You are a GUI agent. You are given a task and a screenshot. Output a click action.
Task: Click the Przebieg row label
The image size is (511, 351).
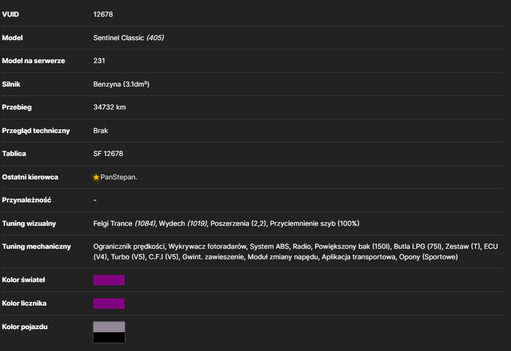pyautogui.click(x=17, y=107)
